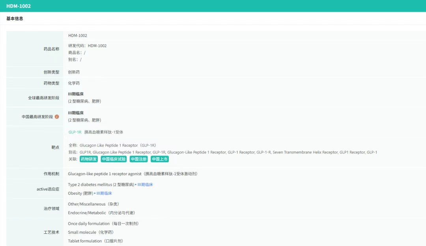
Task: Click the info icon beside 中国最高研发阶段
Action: pyautogui.click(x=57, y=117)
